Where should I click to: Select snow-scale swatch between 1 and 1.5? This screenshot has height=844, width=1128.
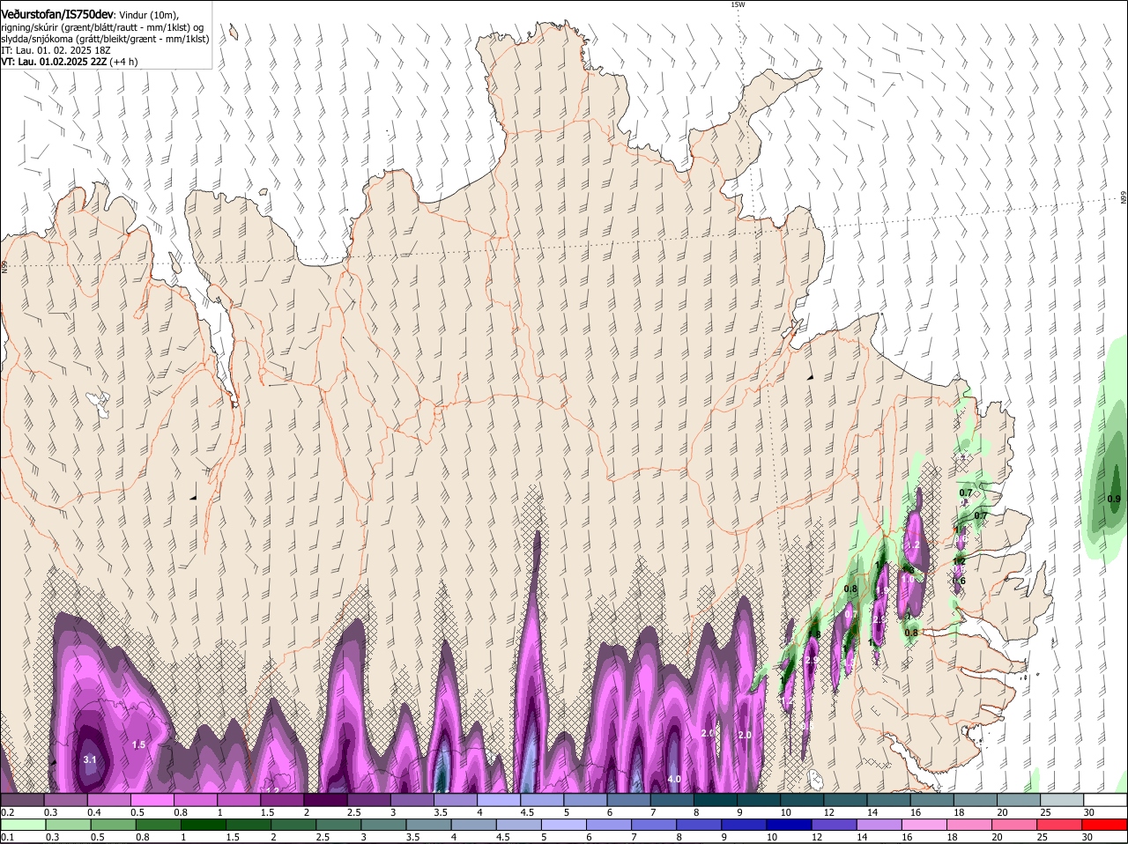pos(238,799)
